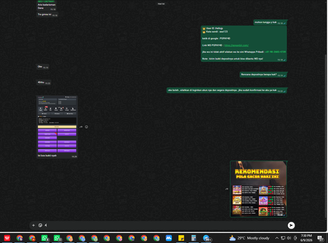Open the notification center icon
Screen dimensions: 328x243
(320, 238)
